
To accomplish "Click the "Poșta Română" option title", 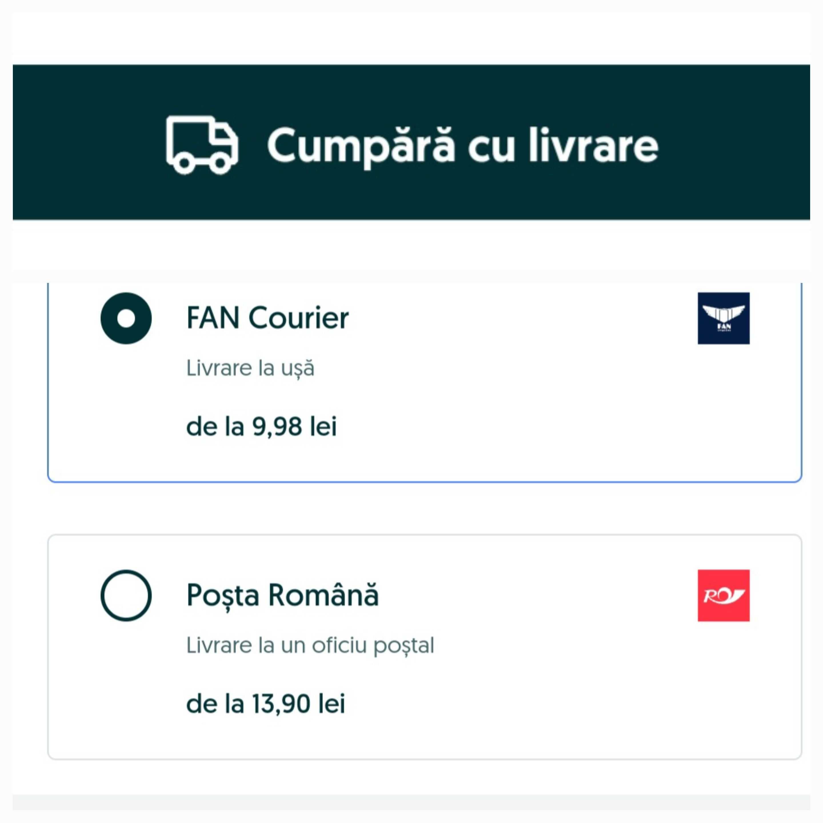I will point(282,595).
